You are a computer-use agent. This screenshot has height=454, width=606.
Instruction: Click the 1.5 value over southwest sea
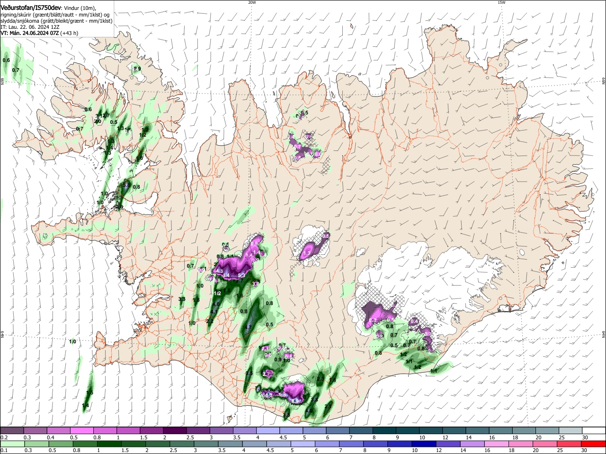point(90,393)
